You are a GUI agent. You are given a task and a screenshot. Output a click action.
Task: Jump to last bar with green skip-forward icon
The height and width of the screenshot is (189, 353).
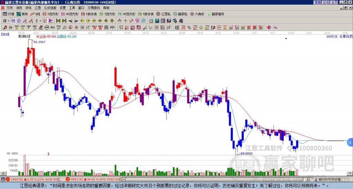[64, 21]
